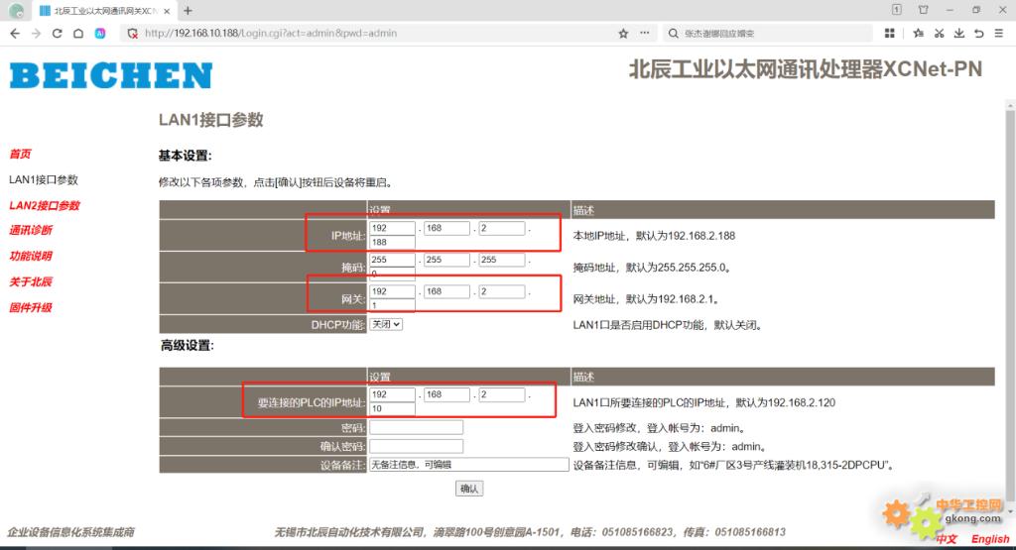The width and height of the screenshot is (1016, 550).
Task: Click the IP地址 second octet field 168
Action: pyautogui.click(x=447, y=228)
